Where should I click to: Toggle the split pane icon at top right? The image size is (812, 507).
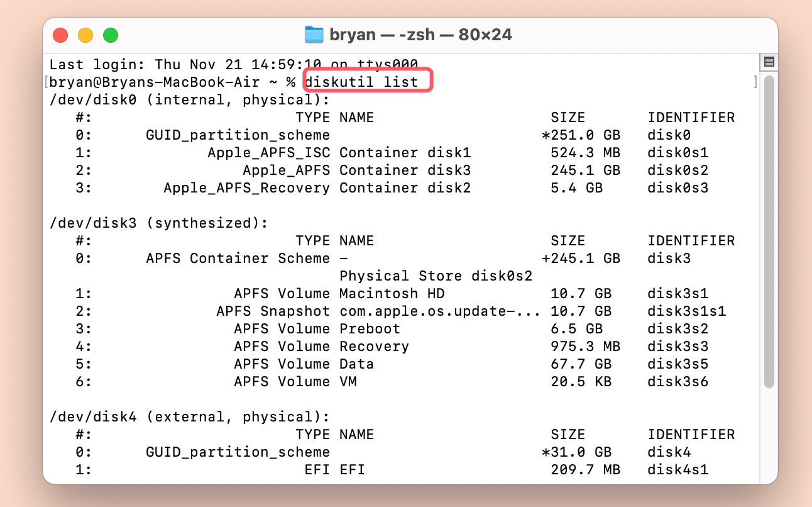[768, 61]
